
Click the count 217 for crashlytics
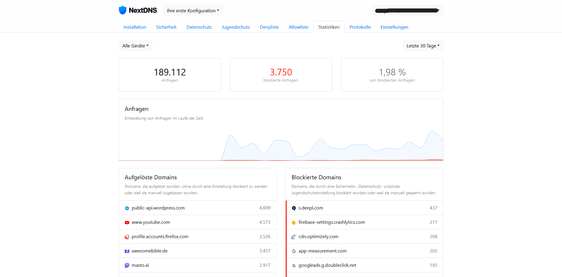[433, 222]
